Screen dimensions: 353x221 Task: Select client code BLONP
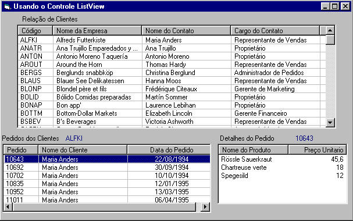pyautogui.click(x=31, y=88)
